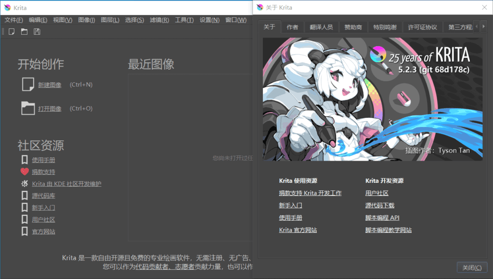Open the 工具(T) menu
493x279 pixels.
tap(184, 20)
